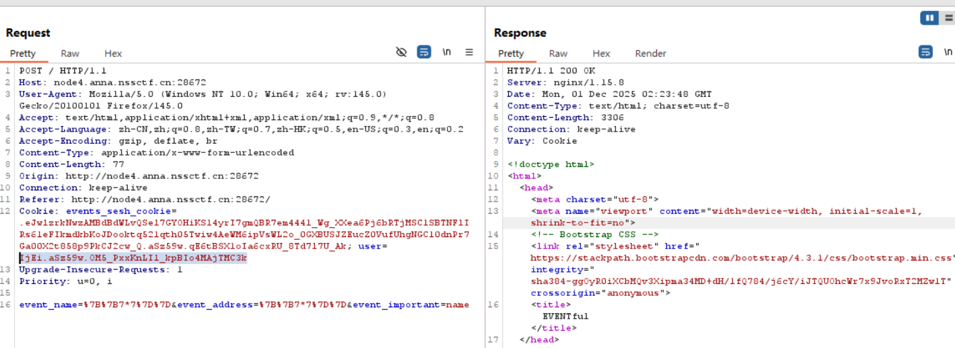Screen dimensions: 955x348
Task: Open the Request editor hamburger menu
Action: pyautogui.click(x=469, y=52)
